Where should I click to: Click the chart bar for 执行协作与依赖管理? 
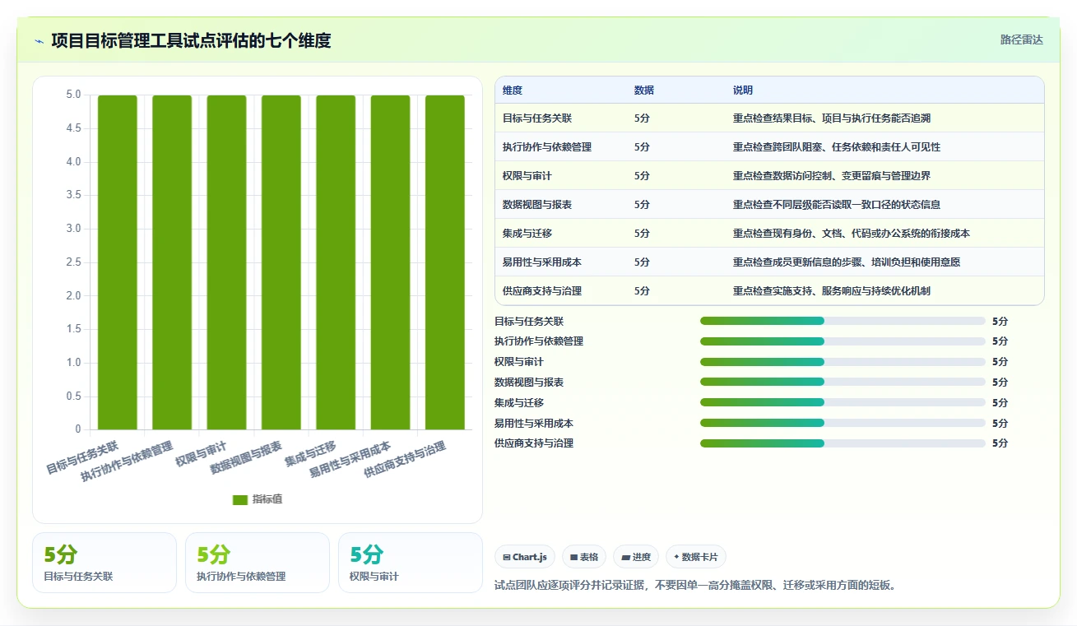[x=172, y=262]
